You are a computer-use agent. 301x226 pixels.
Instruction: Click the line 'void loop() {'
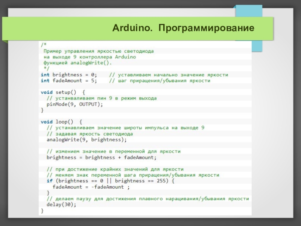(61, 122)
